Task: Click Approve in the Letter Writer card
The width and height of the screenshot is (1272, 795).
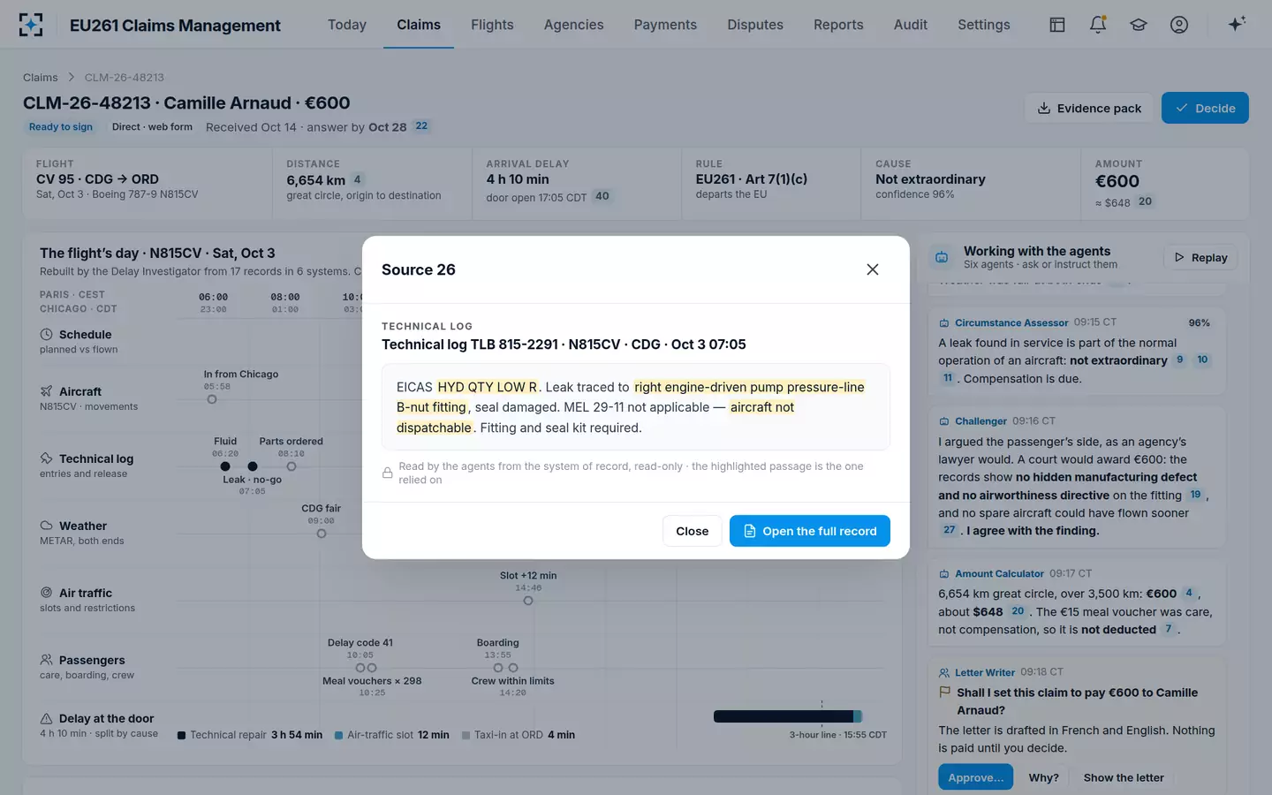Action: tap(975, 777)
